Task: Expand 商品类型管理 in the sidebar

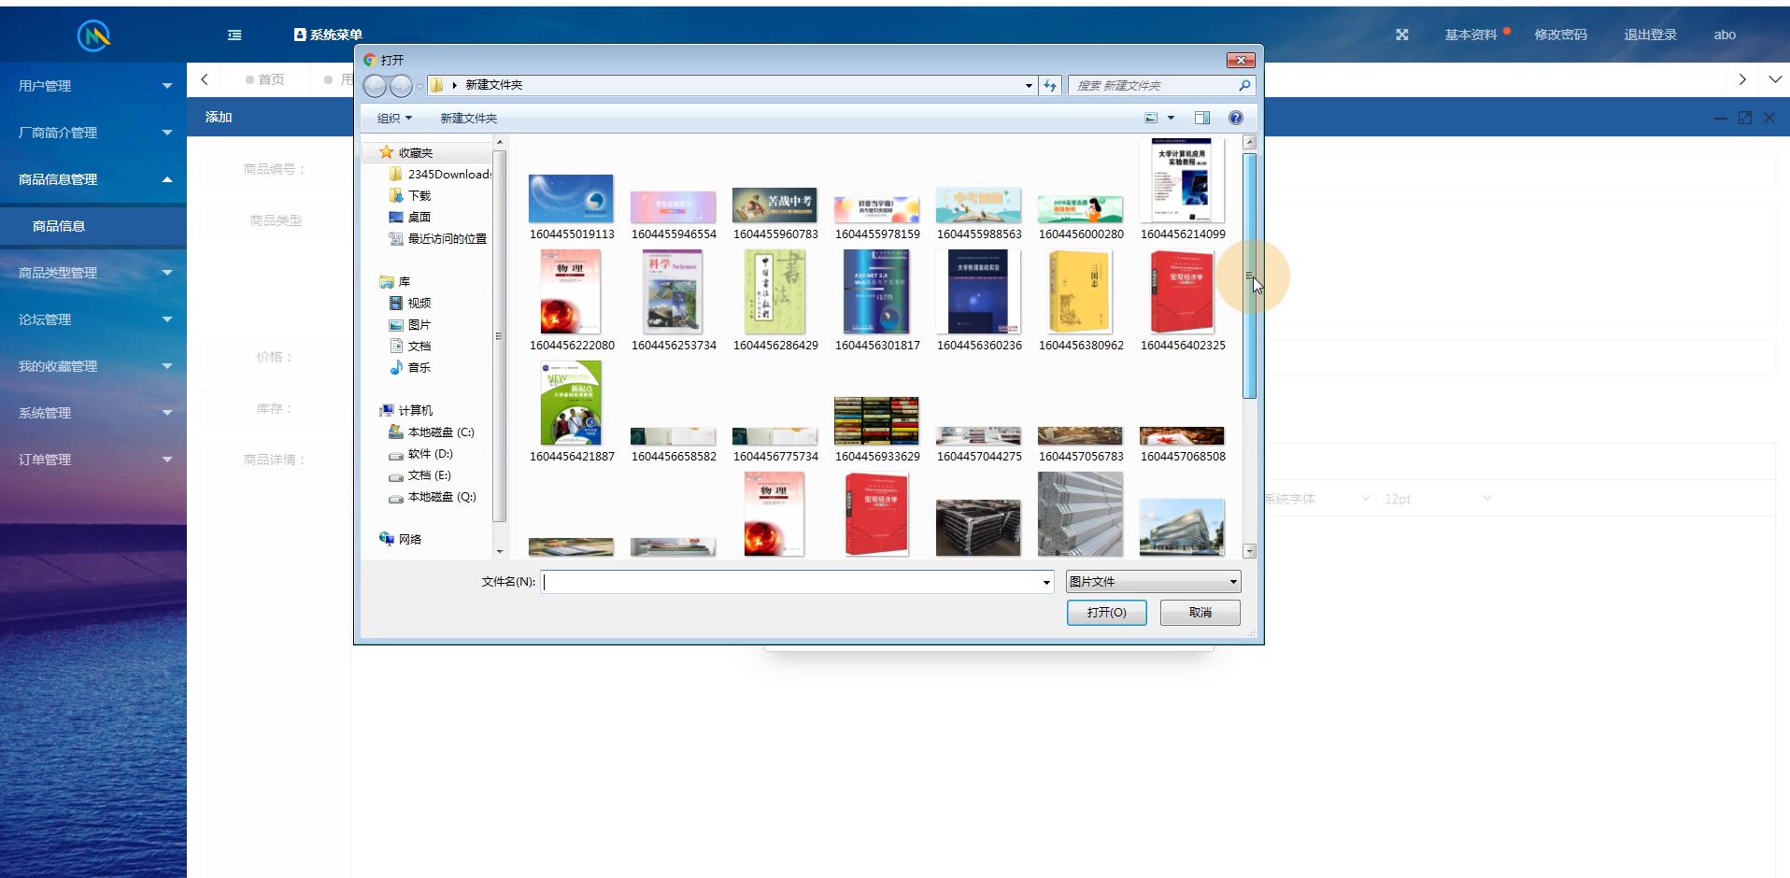Action: click(93, 273)
